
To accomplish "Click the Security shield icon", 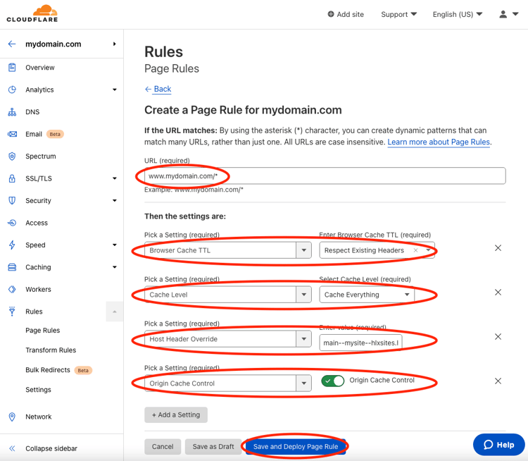I will click(12, 201).
